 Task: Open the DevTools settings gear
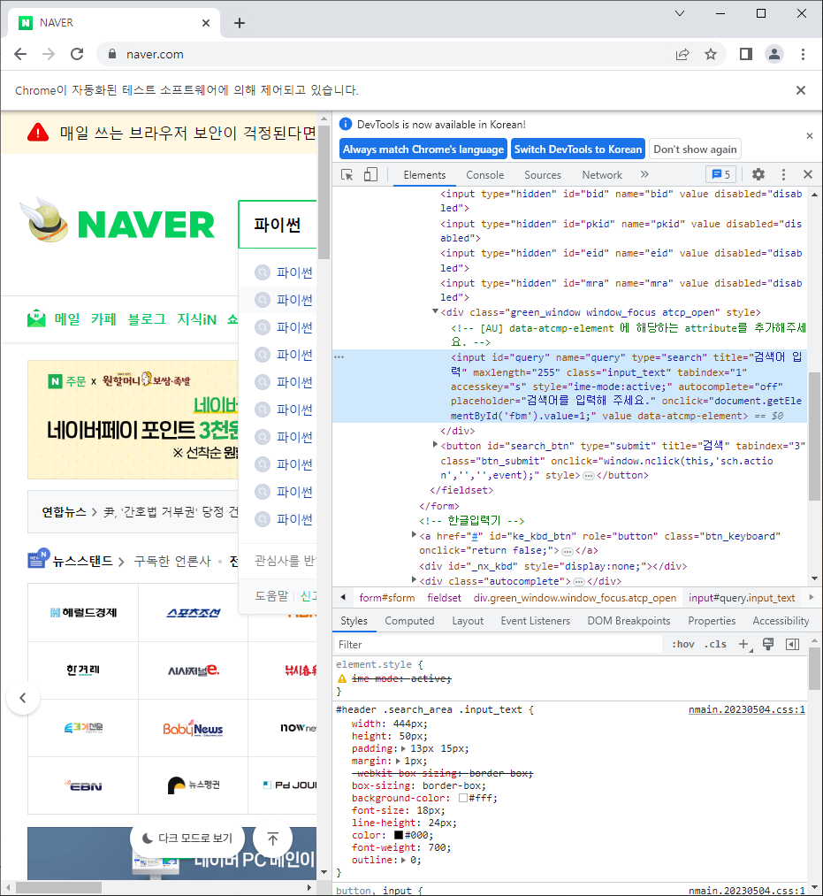click(x=758, y=174)
